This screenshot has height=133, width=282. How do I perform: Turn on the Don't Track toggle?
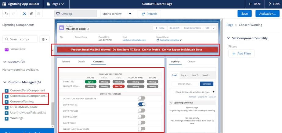point(141,122)
